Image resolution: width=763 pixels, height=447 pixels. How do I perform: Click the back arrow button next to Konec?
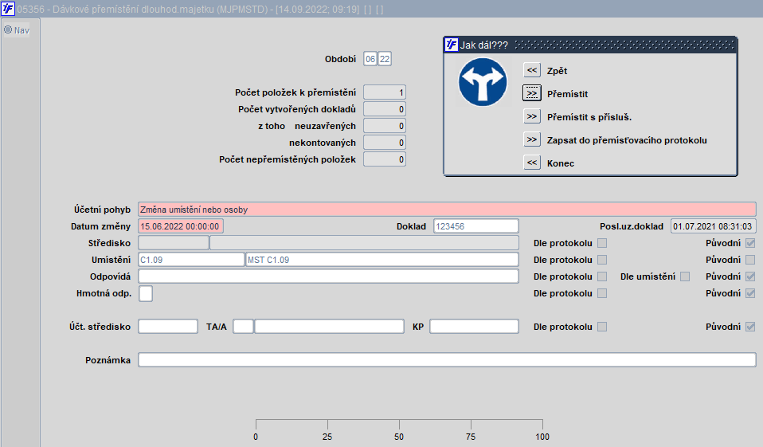[x=532, y=163]
